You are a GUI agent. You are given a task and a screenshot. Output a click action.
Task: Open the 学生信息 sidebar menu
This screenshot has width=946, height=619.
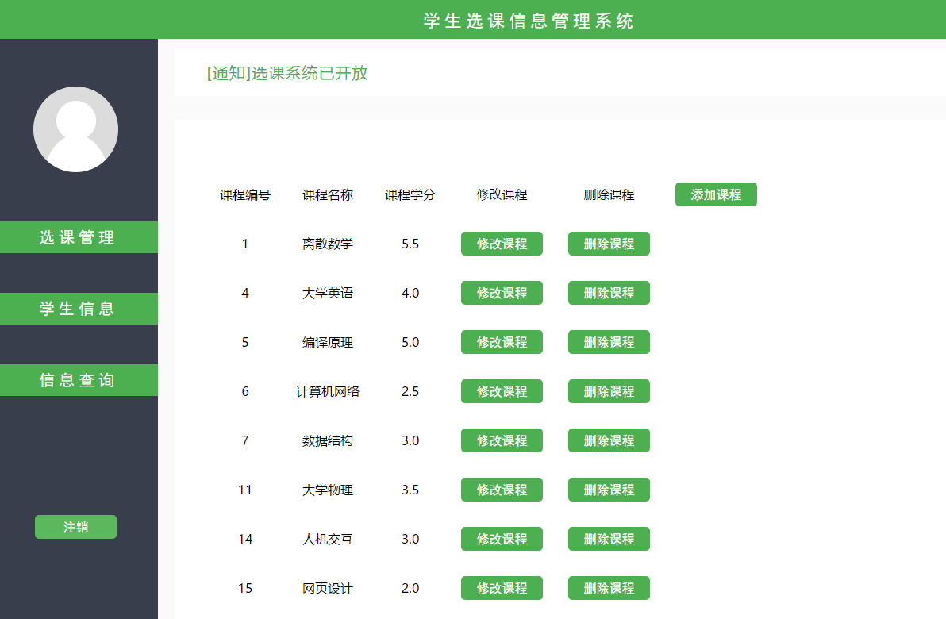79,309
